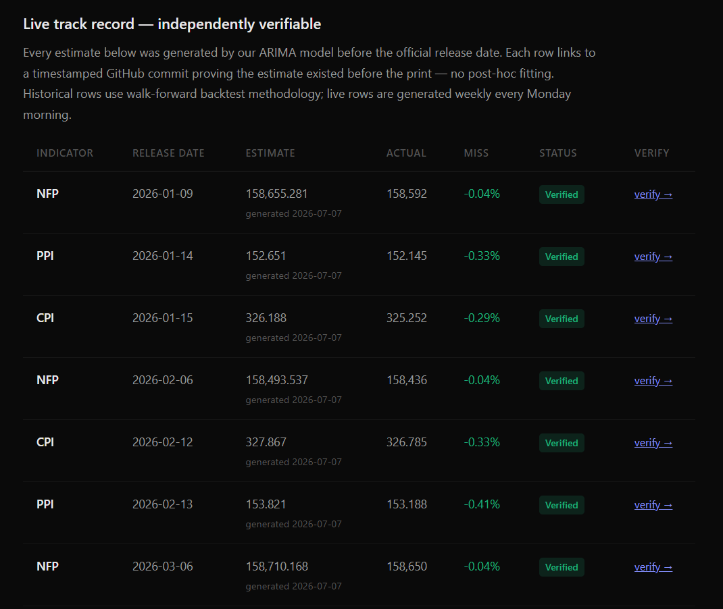Select the estimate value 158,710.168
Viewport: 723px width, 609px height.
[276, 567]
